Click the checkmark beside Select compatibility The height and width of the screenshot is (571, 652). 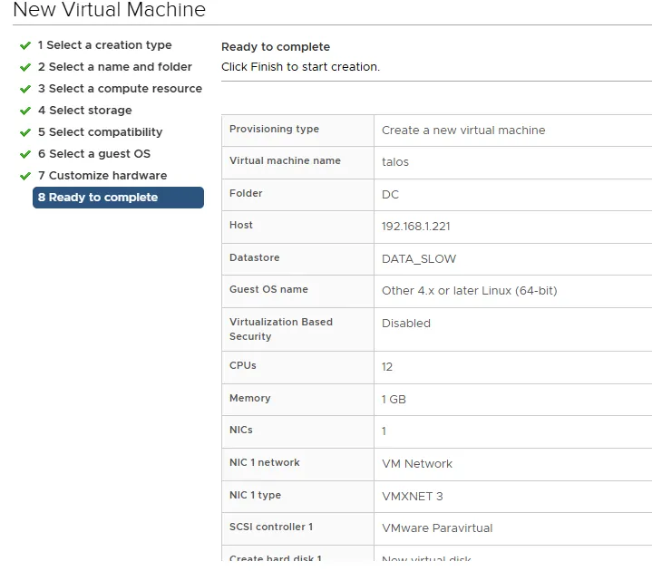[x=25, y=132]
